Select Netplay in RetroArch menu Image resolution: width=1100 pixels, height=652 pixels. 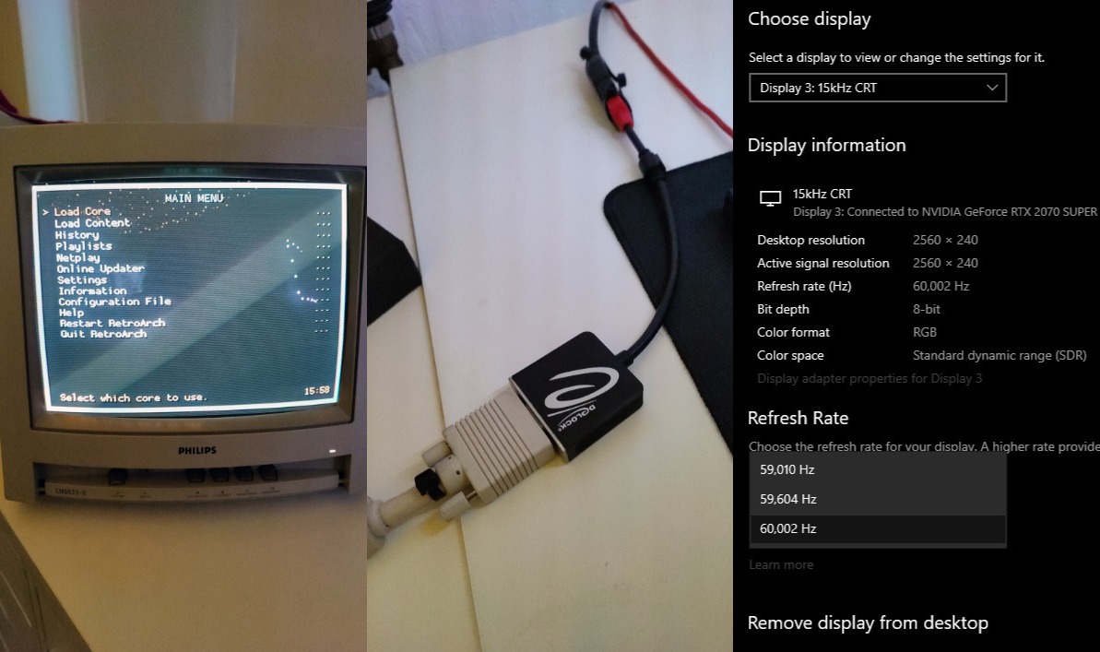(x=77, y=257)
